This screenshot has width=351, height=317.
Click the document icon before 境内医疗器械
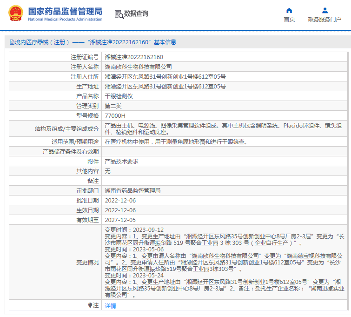[12, 42]
